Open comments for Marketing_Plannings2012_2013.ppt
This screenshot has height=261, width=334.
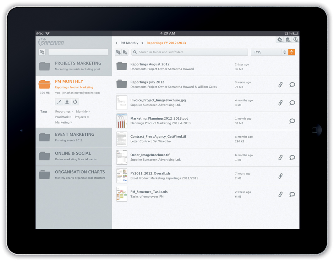pos(292,121)
